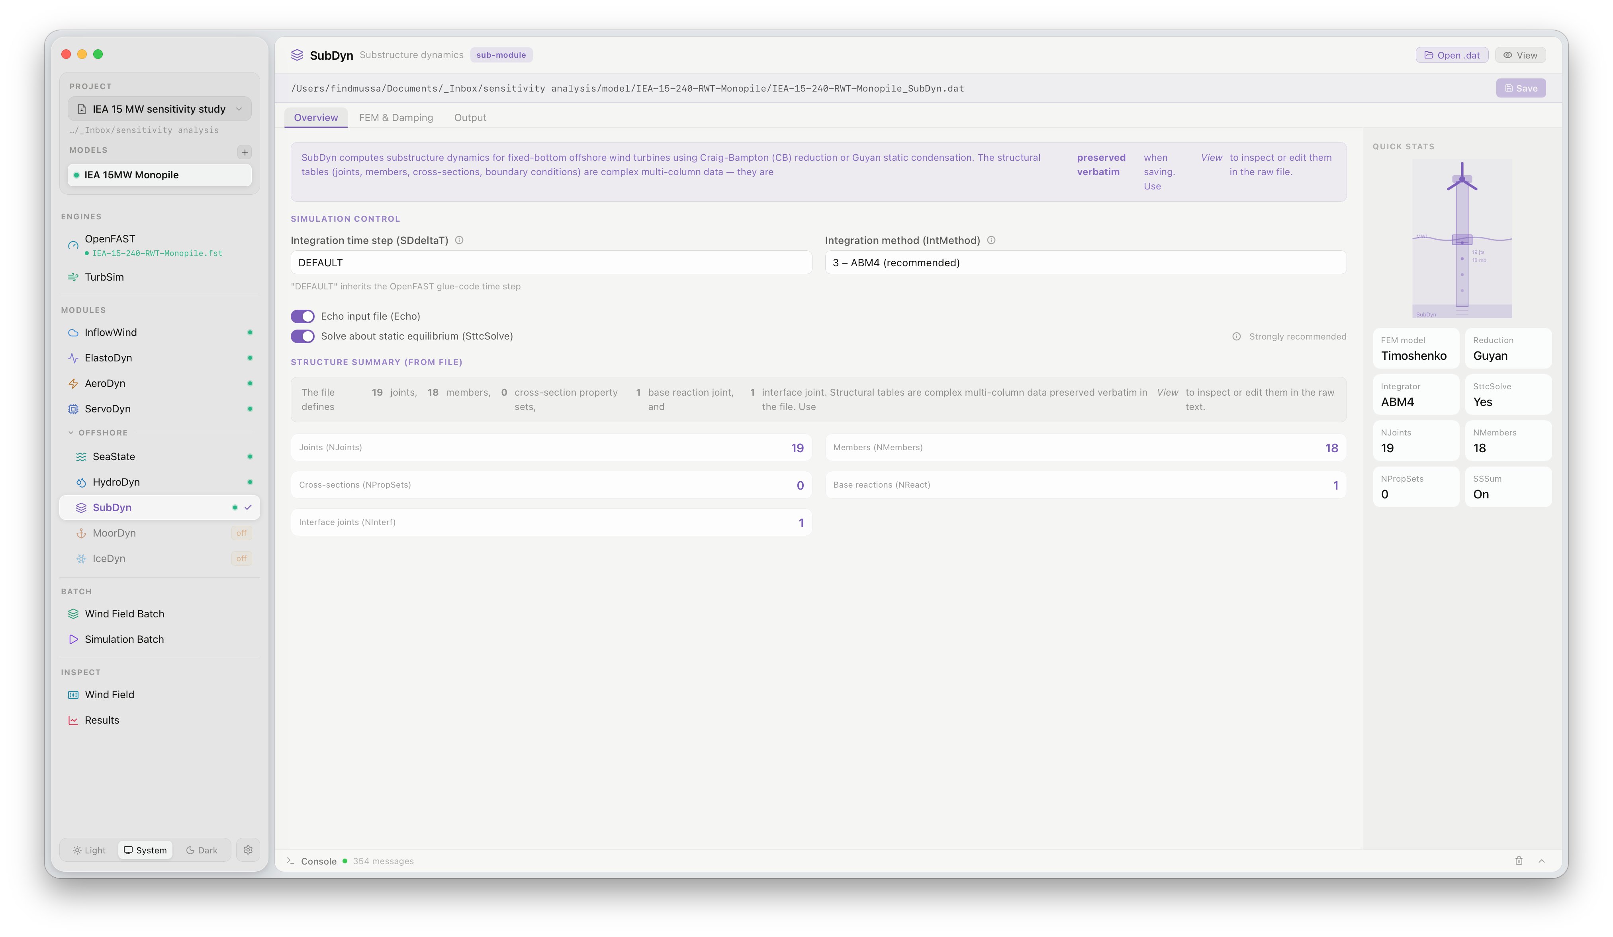
Task: Toggle Solve about static equilibrium switch
Action: [303, 336]
